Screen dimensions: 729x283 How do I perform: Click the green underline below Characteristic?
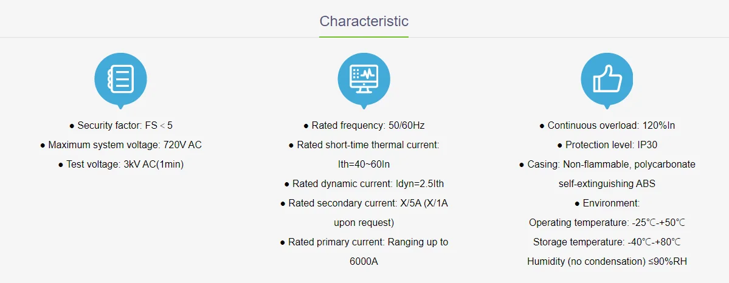[x=364, y=36]
